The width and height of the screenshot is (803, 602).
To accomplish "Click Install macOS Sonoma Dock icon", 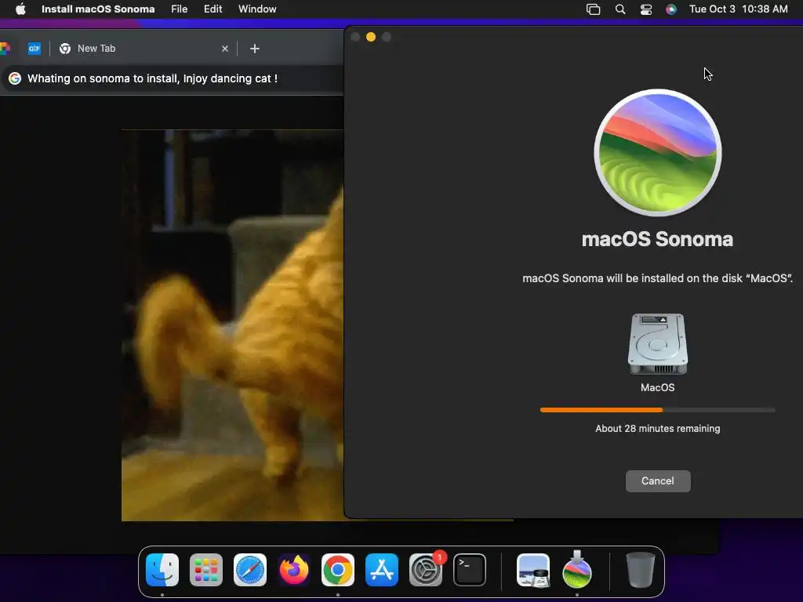I will click(x=577, y=570).
